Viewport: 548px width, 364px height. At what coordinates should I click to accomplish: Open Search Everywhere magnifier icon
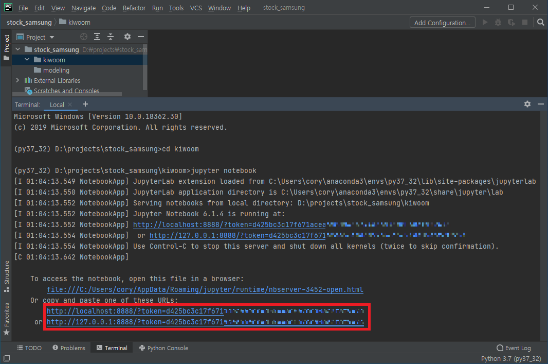pyautogui.click(x=540, y=23)
